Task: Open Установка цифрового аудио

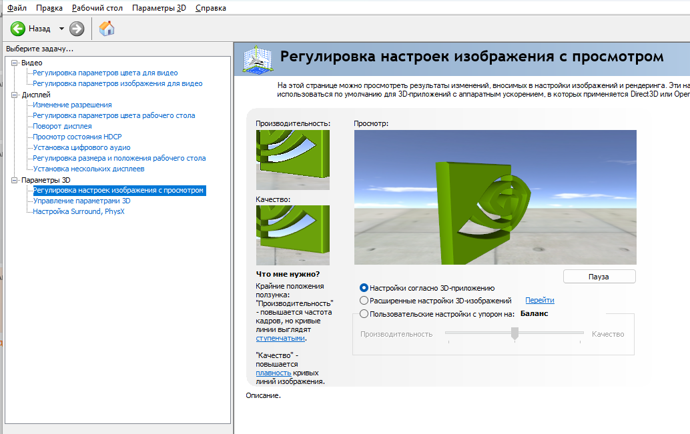Action: pos(81,147)
